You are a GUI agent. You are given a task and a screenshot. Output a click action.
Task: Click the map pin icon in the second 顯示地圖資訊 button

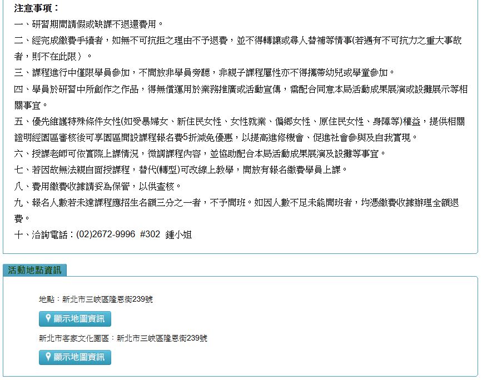48,357
